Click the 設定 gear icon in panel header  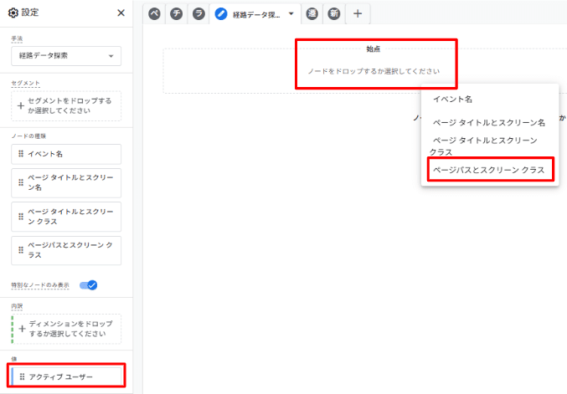(x=13, y=13)
